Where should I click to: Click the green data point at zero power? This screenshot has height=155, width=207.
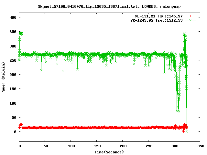coord(187,131)
